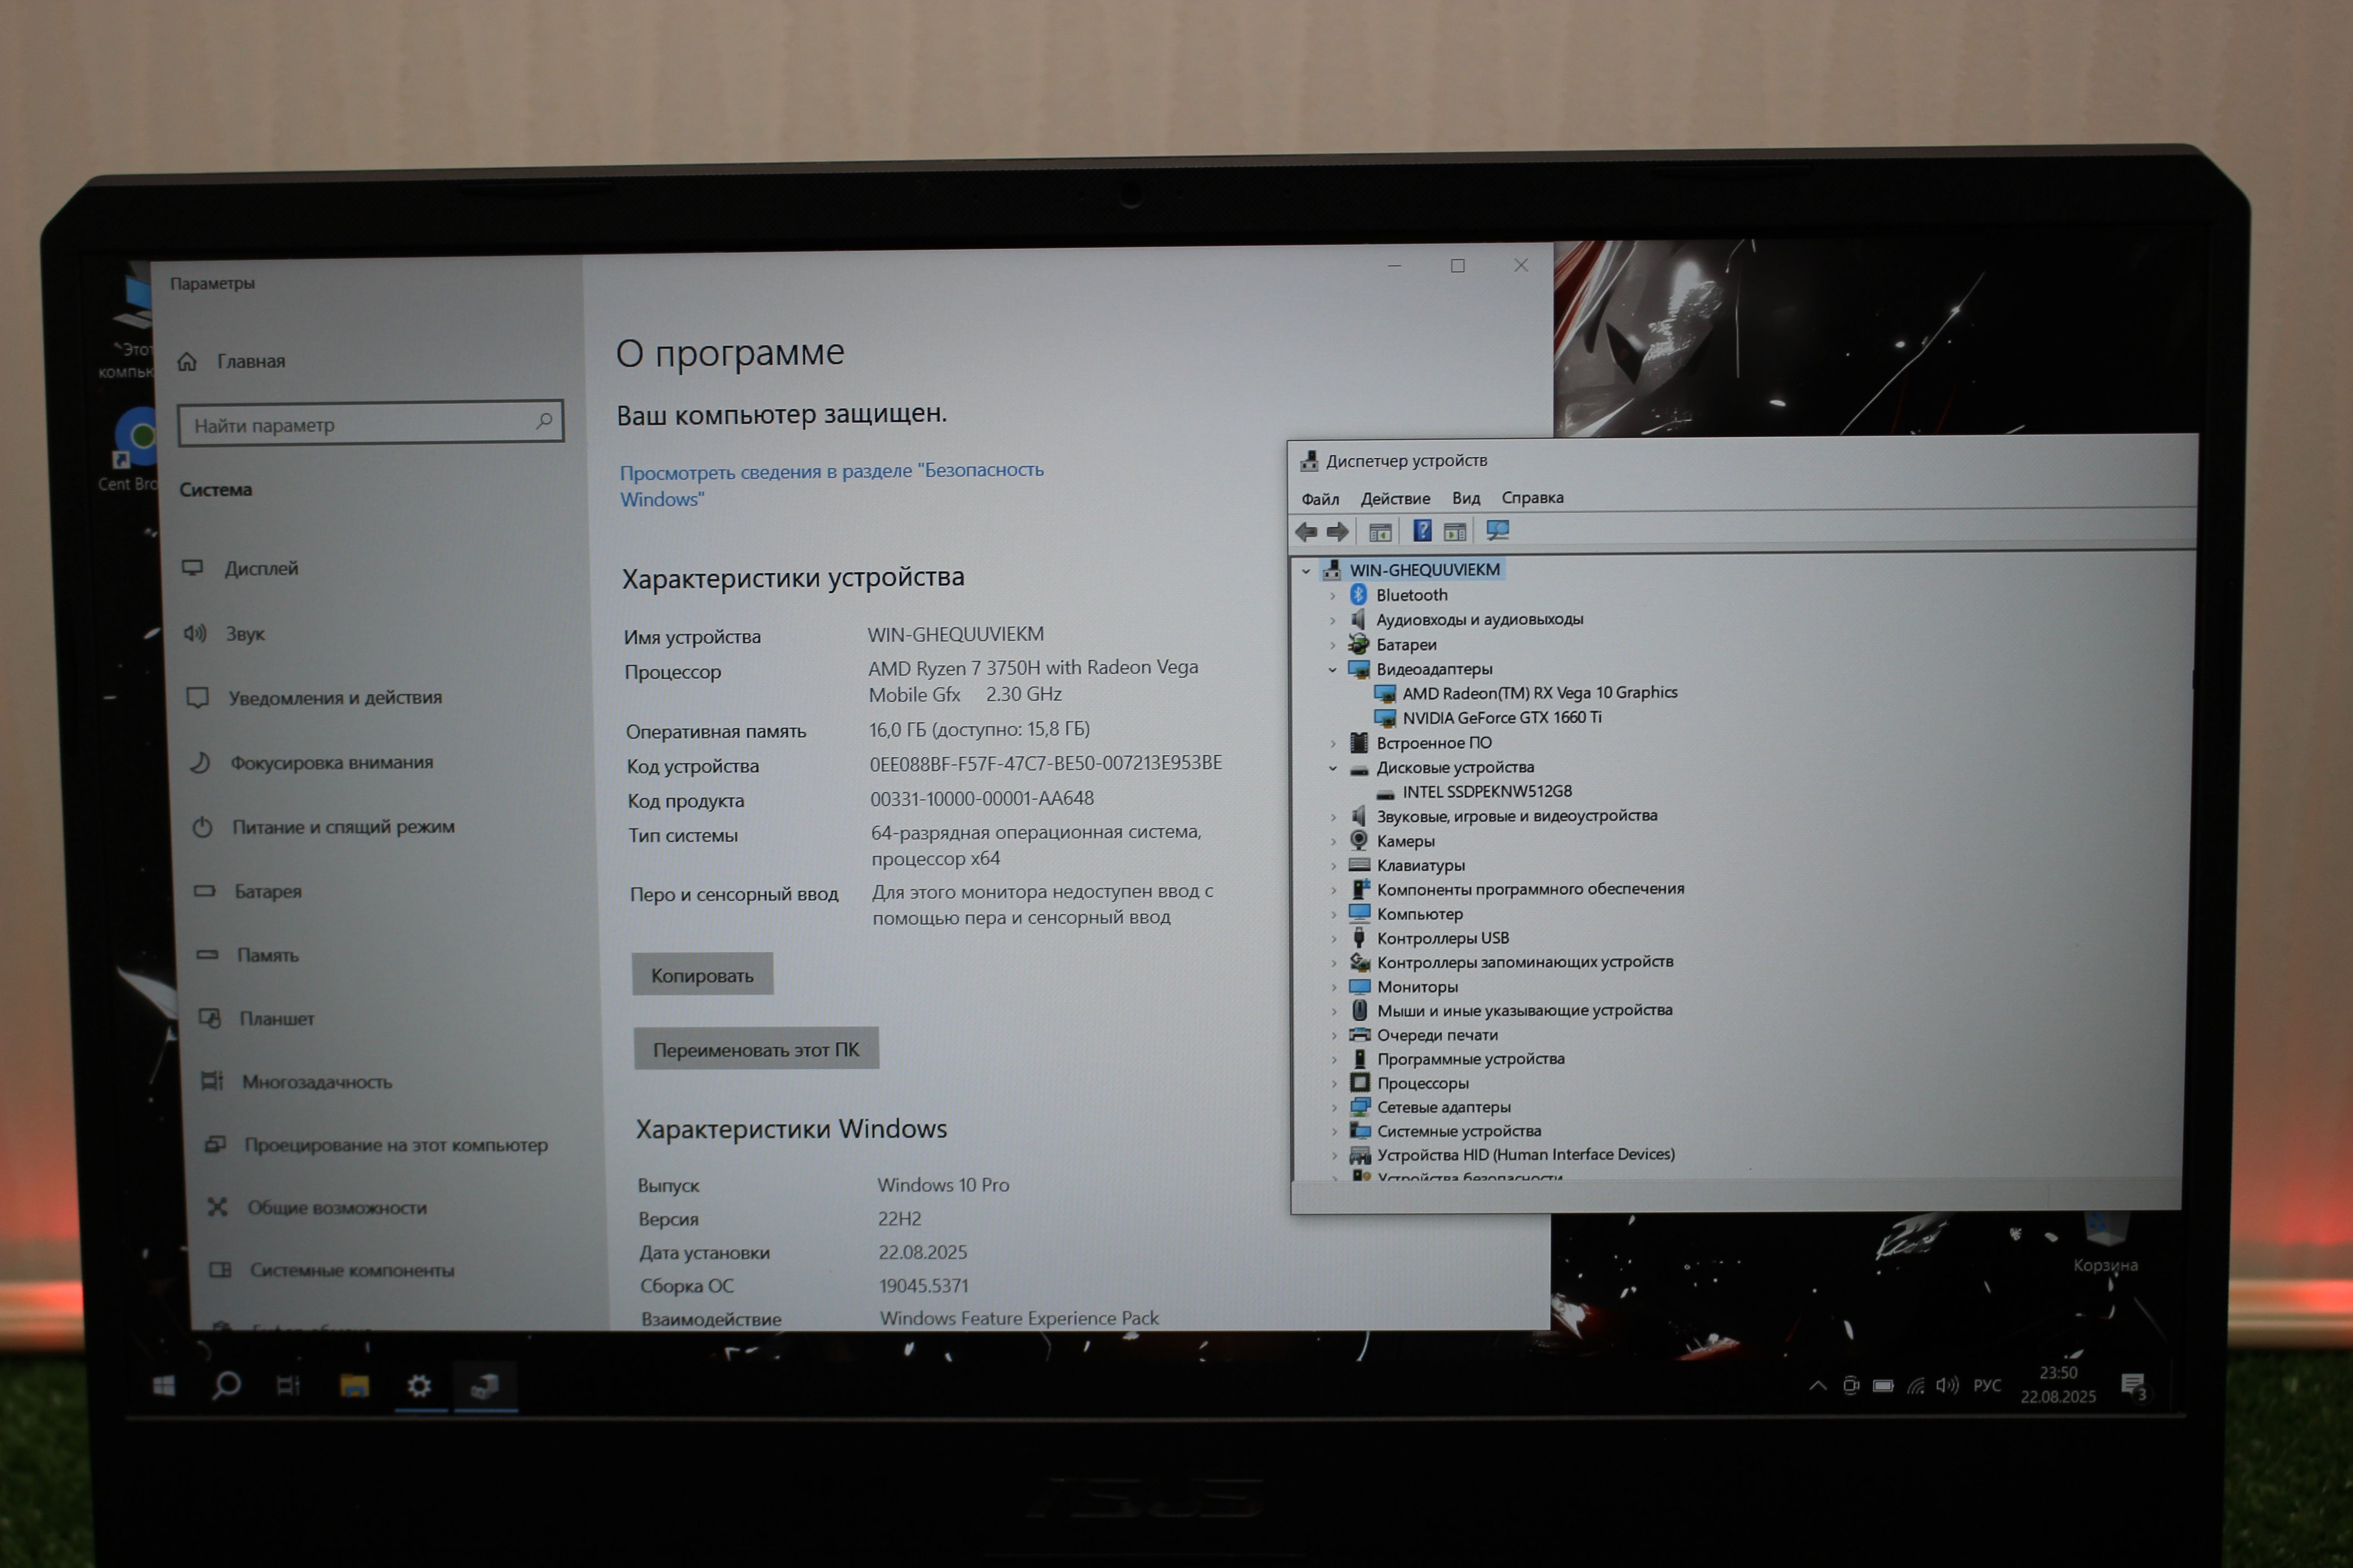Open Уведомления и действия settings

tap(334, 697)
